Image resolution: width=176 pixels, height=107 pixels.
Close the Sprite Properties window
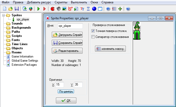[x=169, y=18]
